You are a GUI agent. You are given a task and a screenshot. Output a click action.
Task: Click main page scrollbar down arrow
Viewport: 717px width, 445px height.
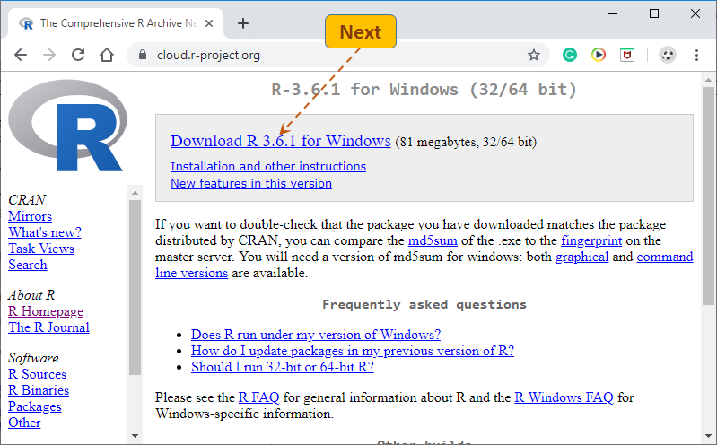(x=708, y=436)
